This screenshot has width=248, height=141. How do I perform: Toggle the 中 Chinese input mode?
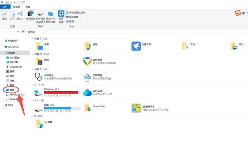pyautogui.click(x=244, y=13)
